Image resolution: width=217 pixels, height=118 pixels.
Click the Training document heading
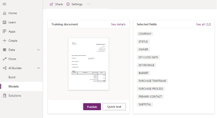click(x=65, y=24)
